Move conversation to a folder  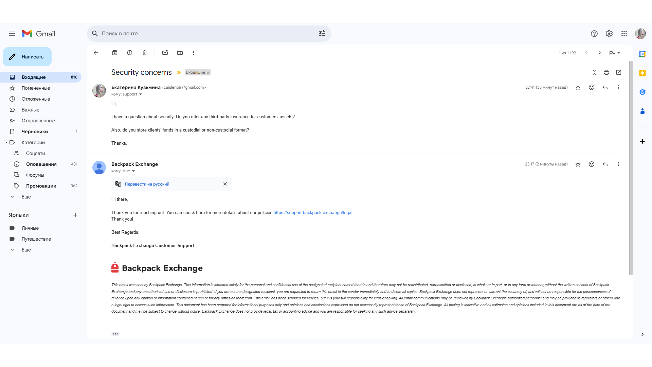click(x=180, y=53)
